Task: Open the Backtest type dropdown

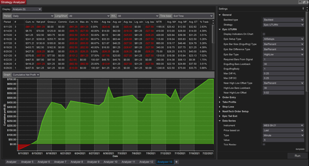Action: point(284,20)
